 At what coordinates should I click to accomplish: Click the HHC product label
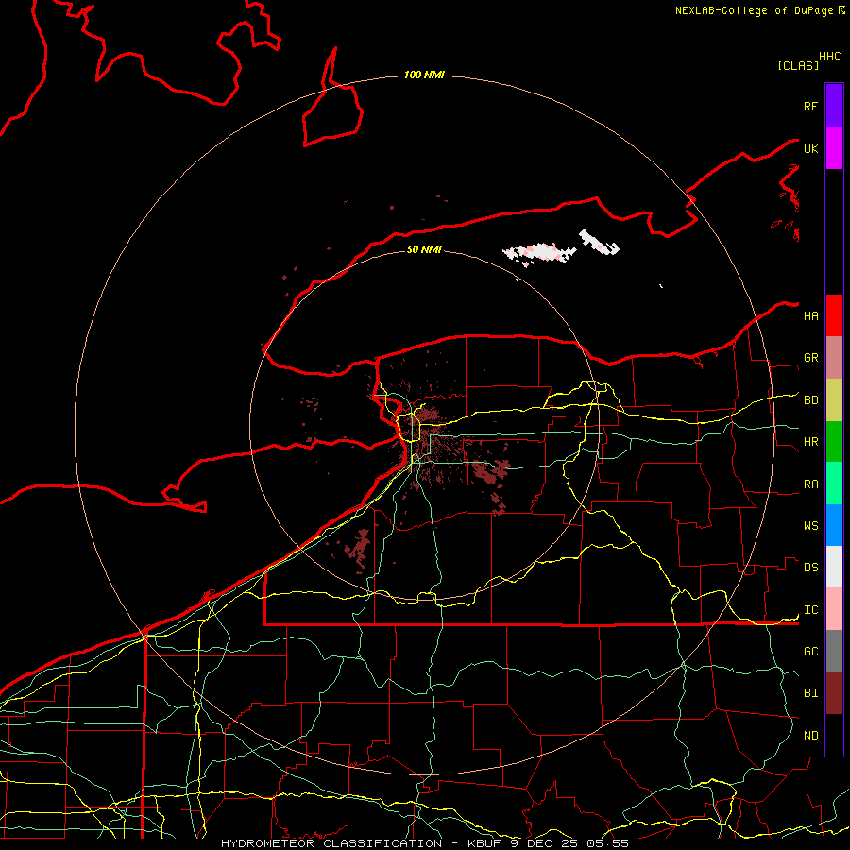(829, 57)
